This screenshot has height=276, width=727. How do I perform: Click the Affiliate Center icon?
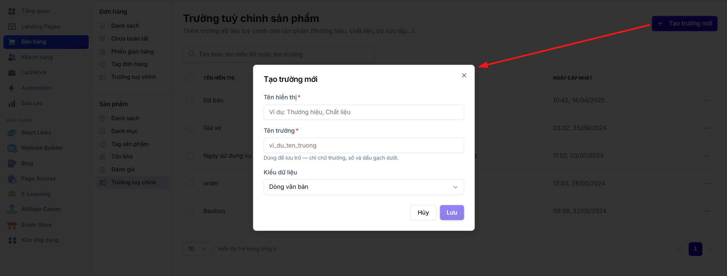[x=12, y=209]
